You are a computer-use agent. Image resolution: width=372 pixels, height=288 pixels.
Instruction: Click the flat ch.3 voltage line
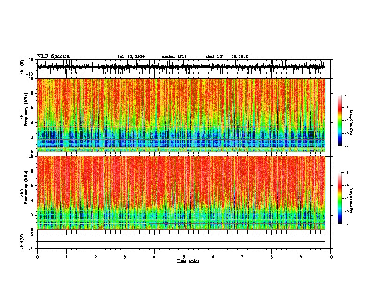(181, 241)
